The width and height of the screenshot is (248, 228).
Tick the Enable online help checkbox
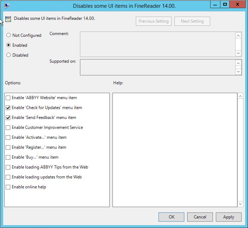pyautogui.click(x=8, y=187)
